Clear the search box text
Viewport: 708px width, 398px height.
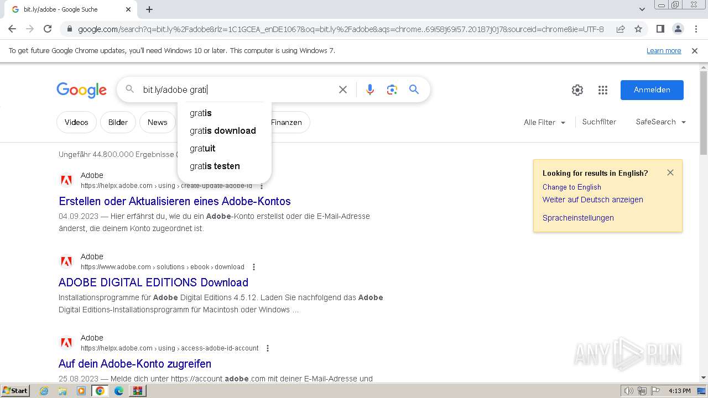343,90
